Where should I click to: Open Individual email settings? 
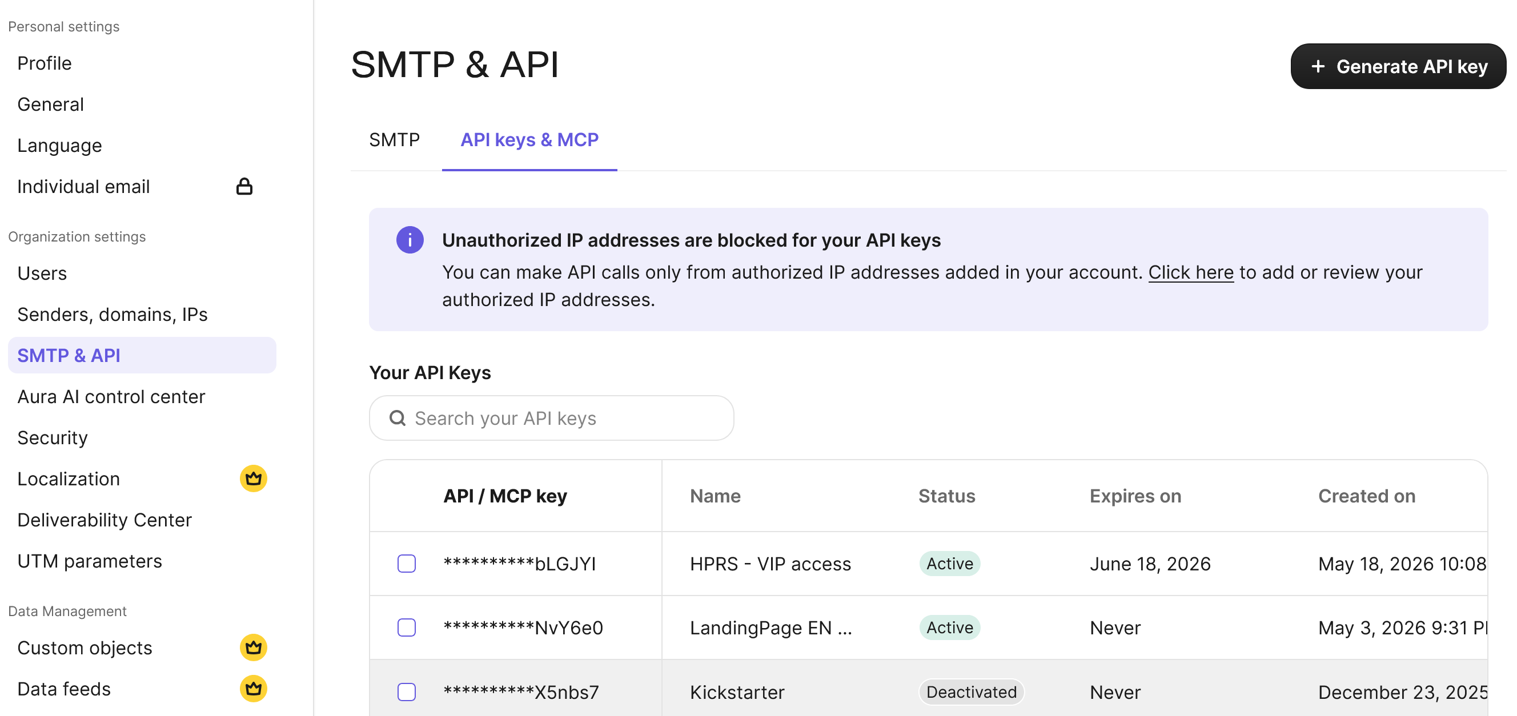point(83,187)
